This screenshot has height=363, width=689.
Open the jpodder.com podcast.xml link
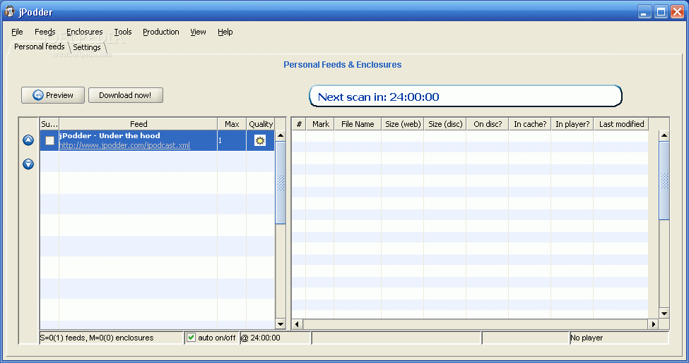click(x=124, y=145)
